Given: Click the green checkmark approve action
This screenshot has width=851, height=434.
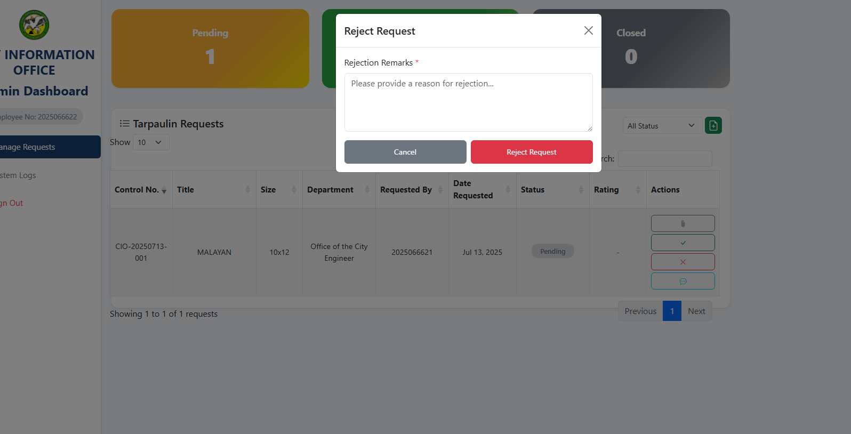Looking at the screenshot, I should coord(683,243).
